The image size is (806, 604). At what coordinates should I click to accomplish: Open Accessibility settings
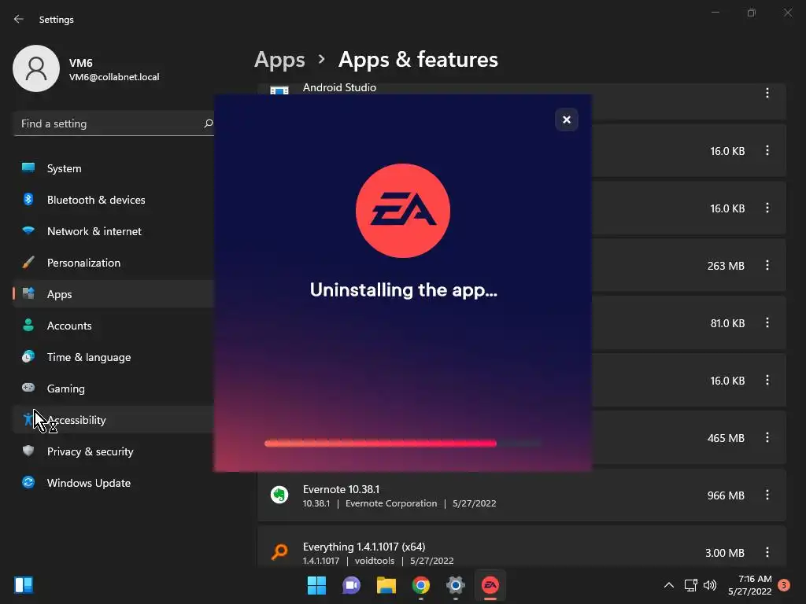[113, 420]
